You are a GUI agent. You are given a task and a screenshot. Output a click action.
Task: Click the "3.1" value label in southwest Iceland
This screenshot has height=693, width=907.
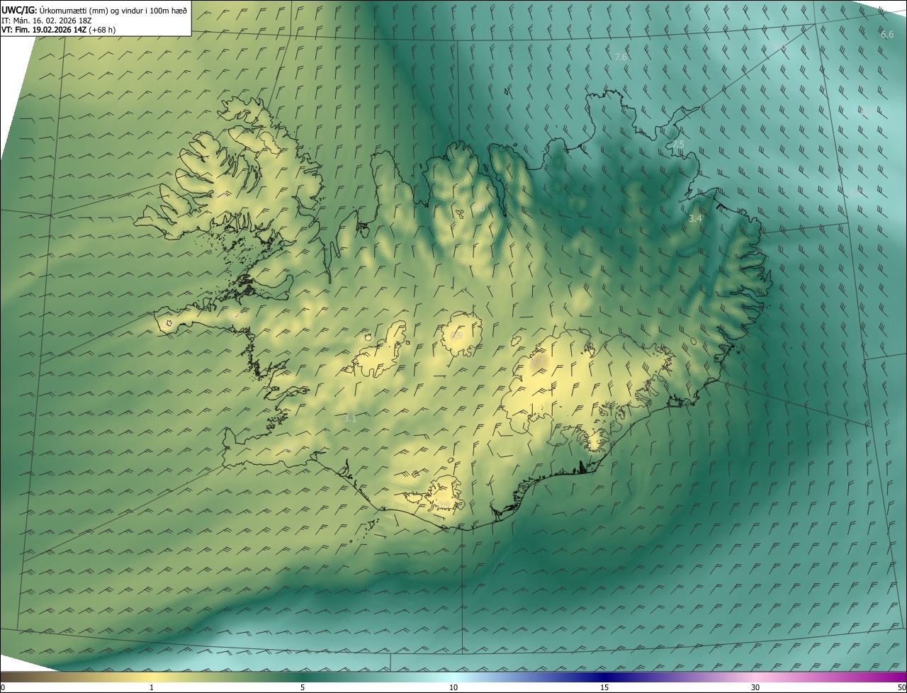click(349, 419)
